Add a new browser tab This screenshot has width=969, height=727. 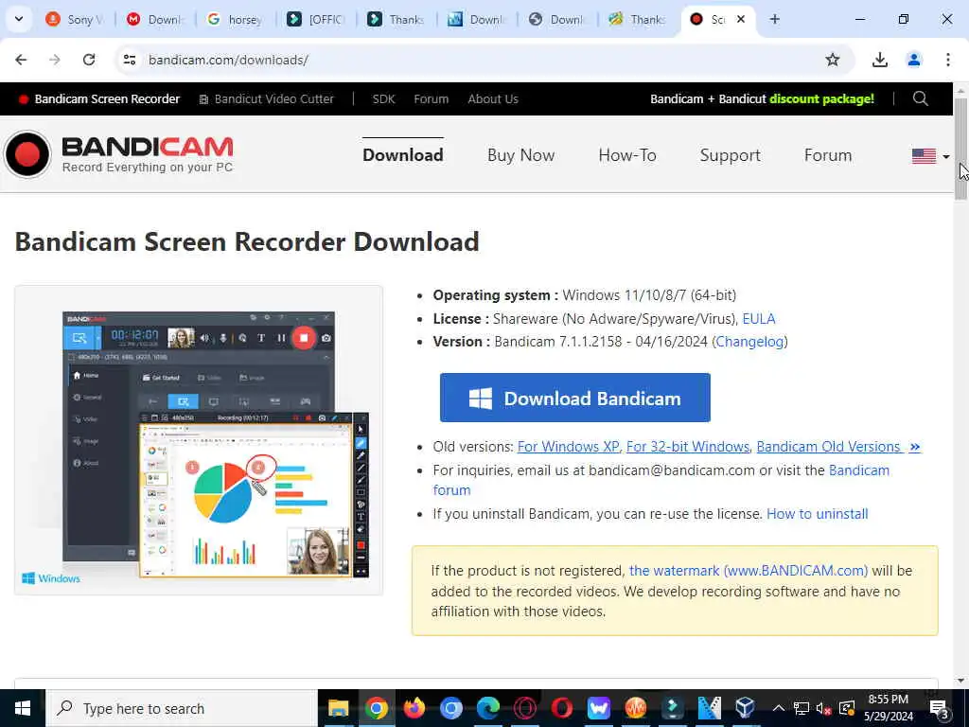tap(774, 19)
